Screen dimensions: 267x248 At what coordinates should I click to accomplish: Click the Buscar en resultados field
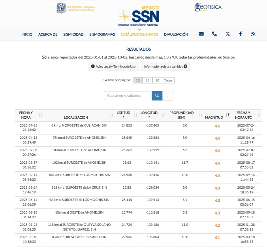[x=128, y=95]
